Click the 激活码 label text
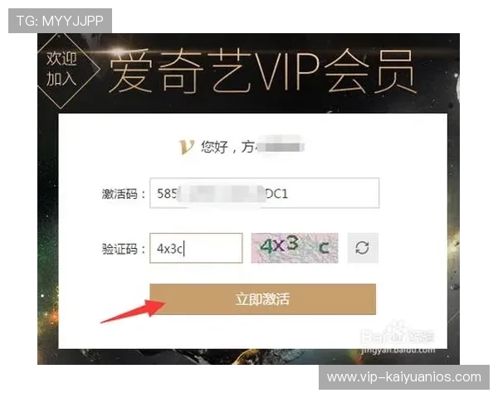This screenshot has width=498, height=398. point(120,193)
